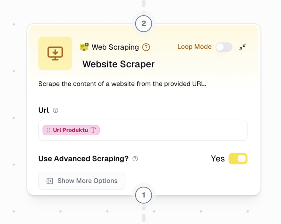Click the step 2 circle badge

tap(144, 24)
